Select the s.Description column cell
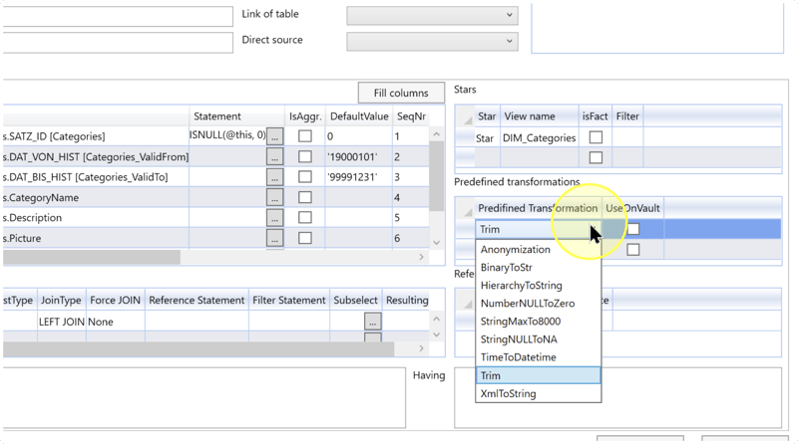This screenshot has height=444, width=798. [96, 218]
